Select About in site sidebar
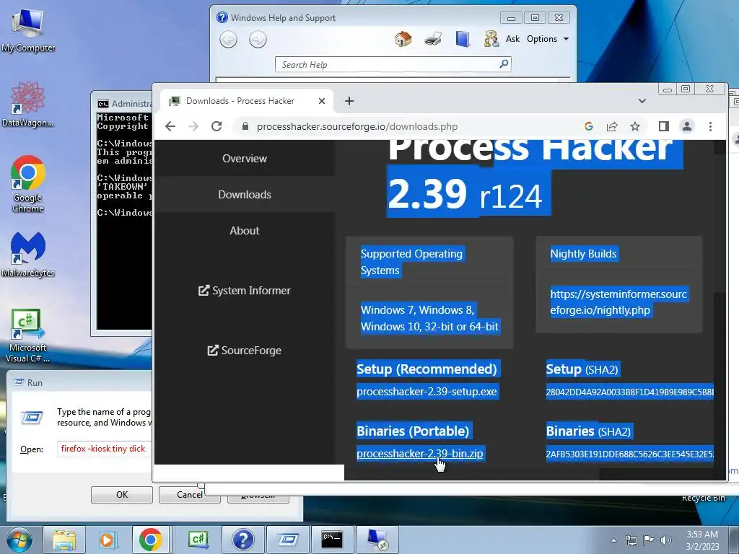The height and width of the screenshot is (554, 739). (x=245, y=230)
